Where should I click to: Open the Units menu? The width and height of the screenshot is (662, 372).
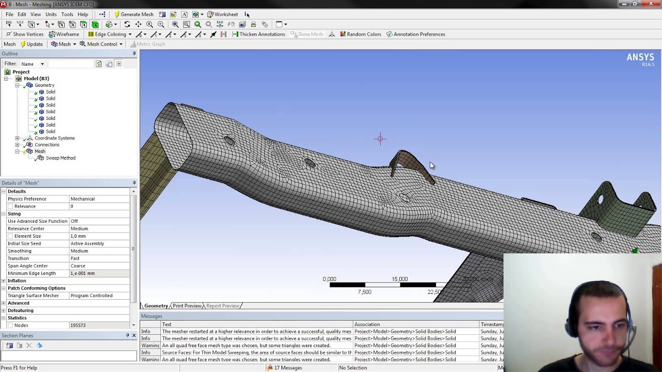[x=51, y=14]
